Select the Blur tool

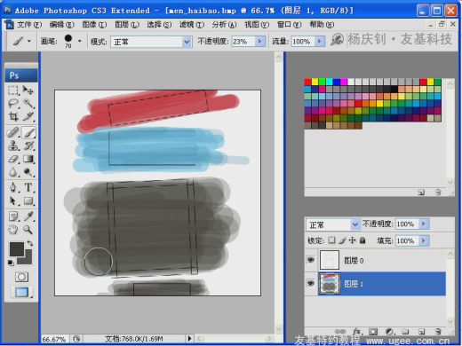pos(13,172)
